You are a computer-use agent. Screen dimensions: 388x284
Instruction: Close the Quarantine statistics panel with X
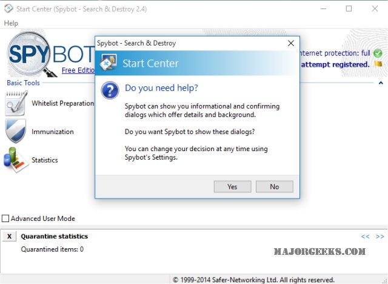click(x=10, y=236)
